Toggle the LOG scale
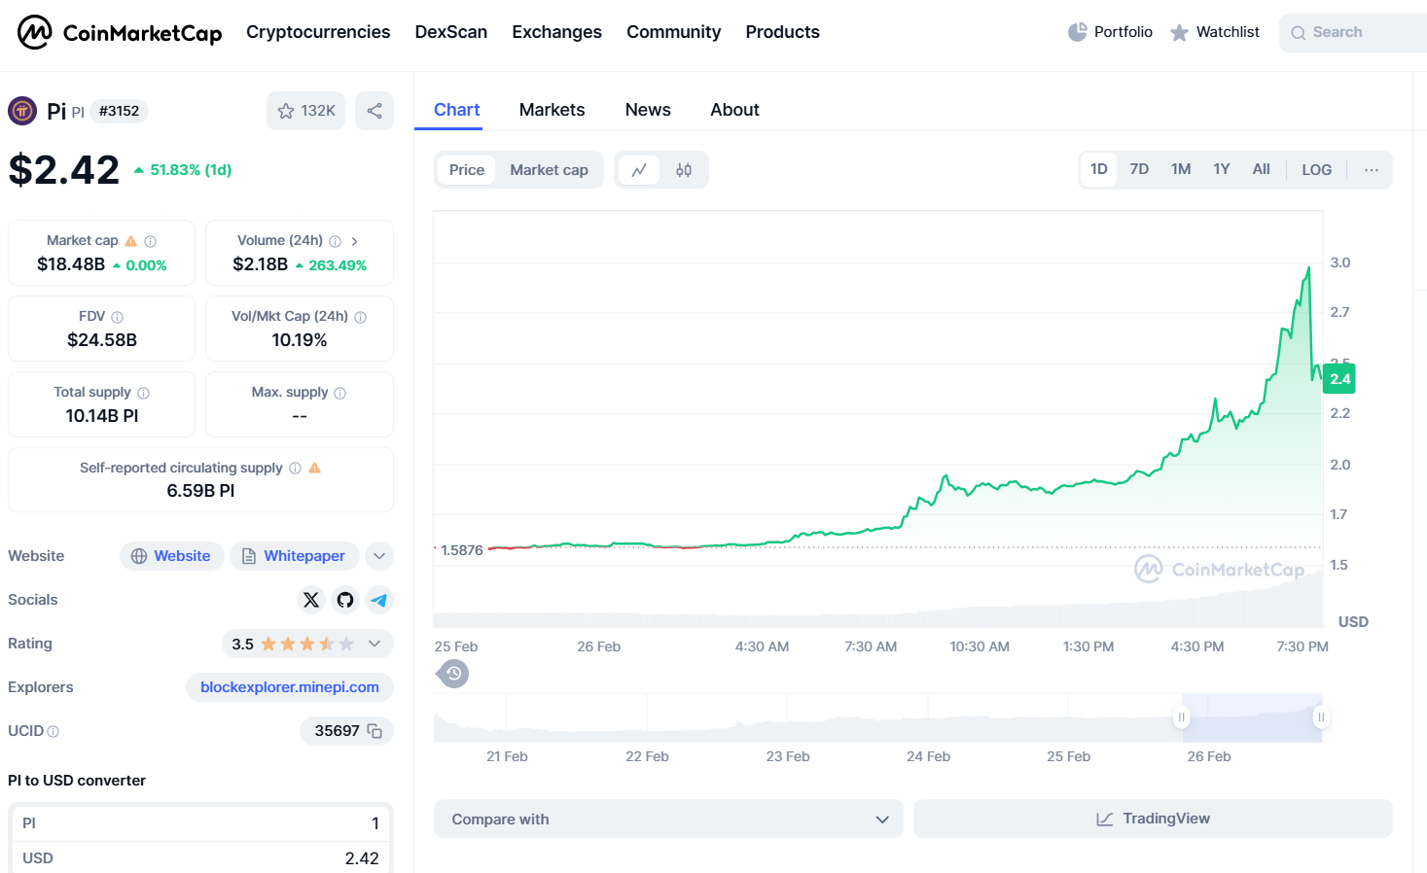 [1317, 170]
